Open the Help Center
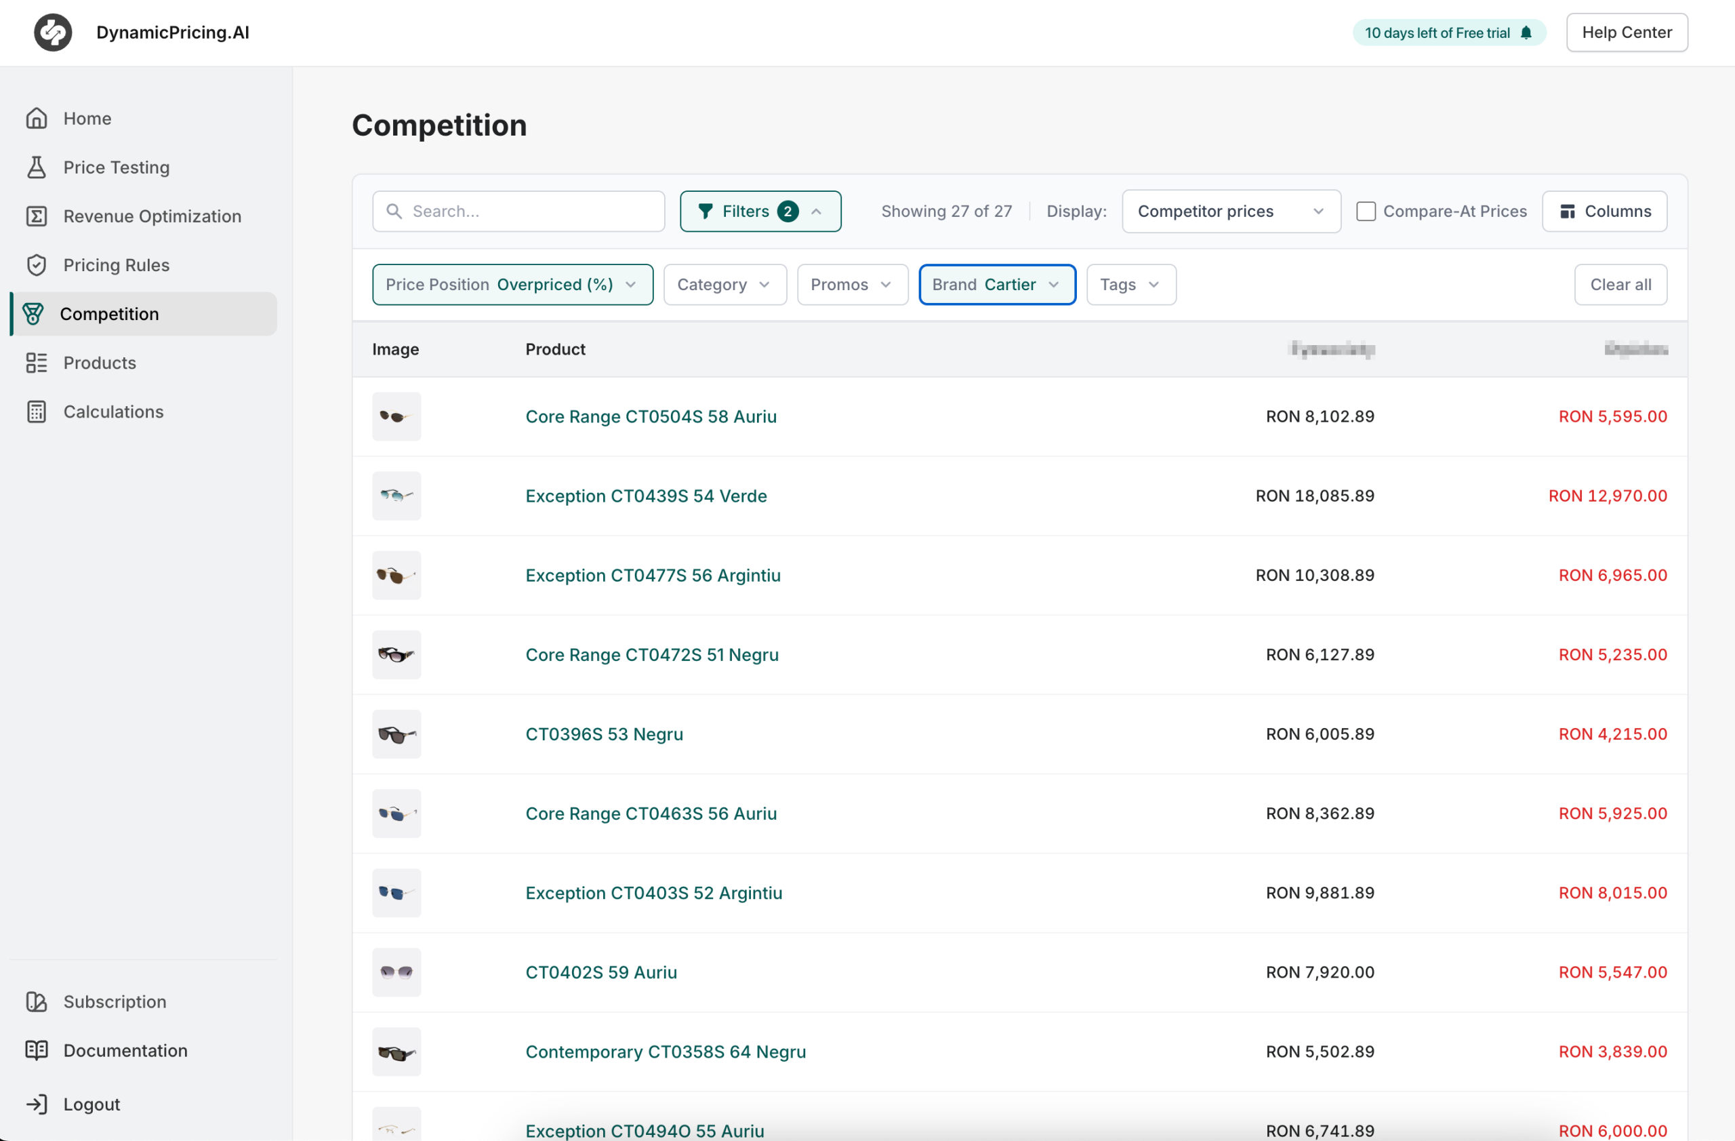This screenshot has width=1735, height=1141. [1627, 32]
